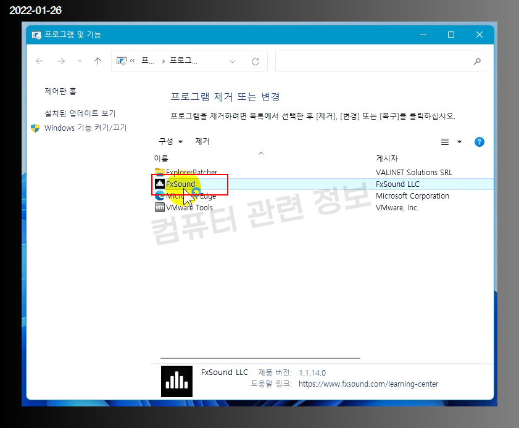Select the Microsoft Edge entry
Screen dimensions: 519x428
(191, 196)
